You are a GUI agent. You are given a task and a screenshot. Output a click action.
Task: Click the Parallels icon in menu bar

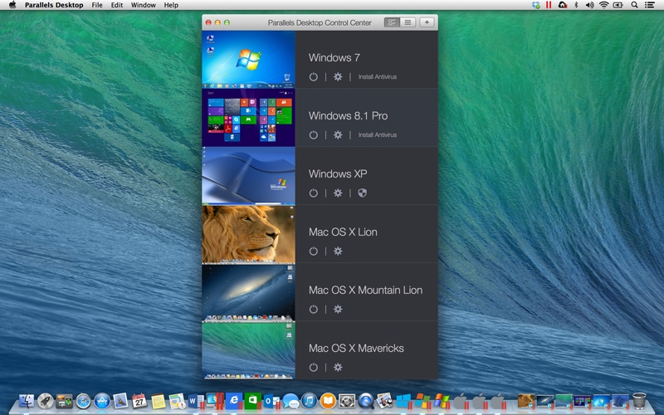(x=548, y=5)
